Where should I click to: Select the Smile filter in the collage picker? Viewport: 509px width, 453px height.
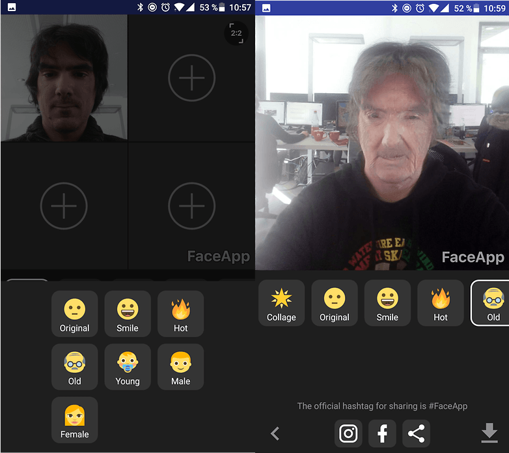(x=128, y=314)
